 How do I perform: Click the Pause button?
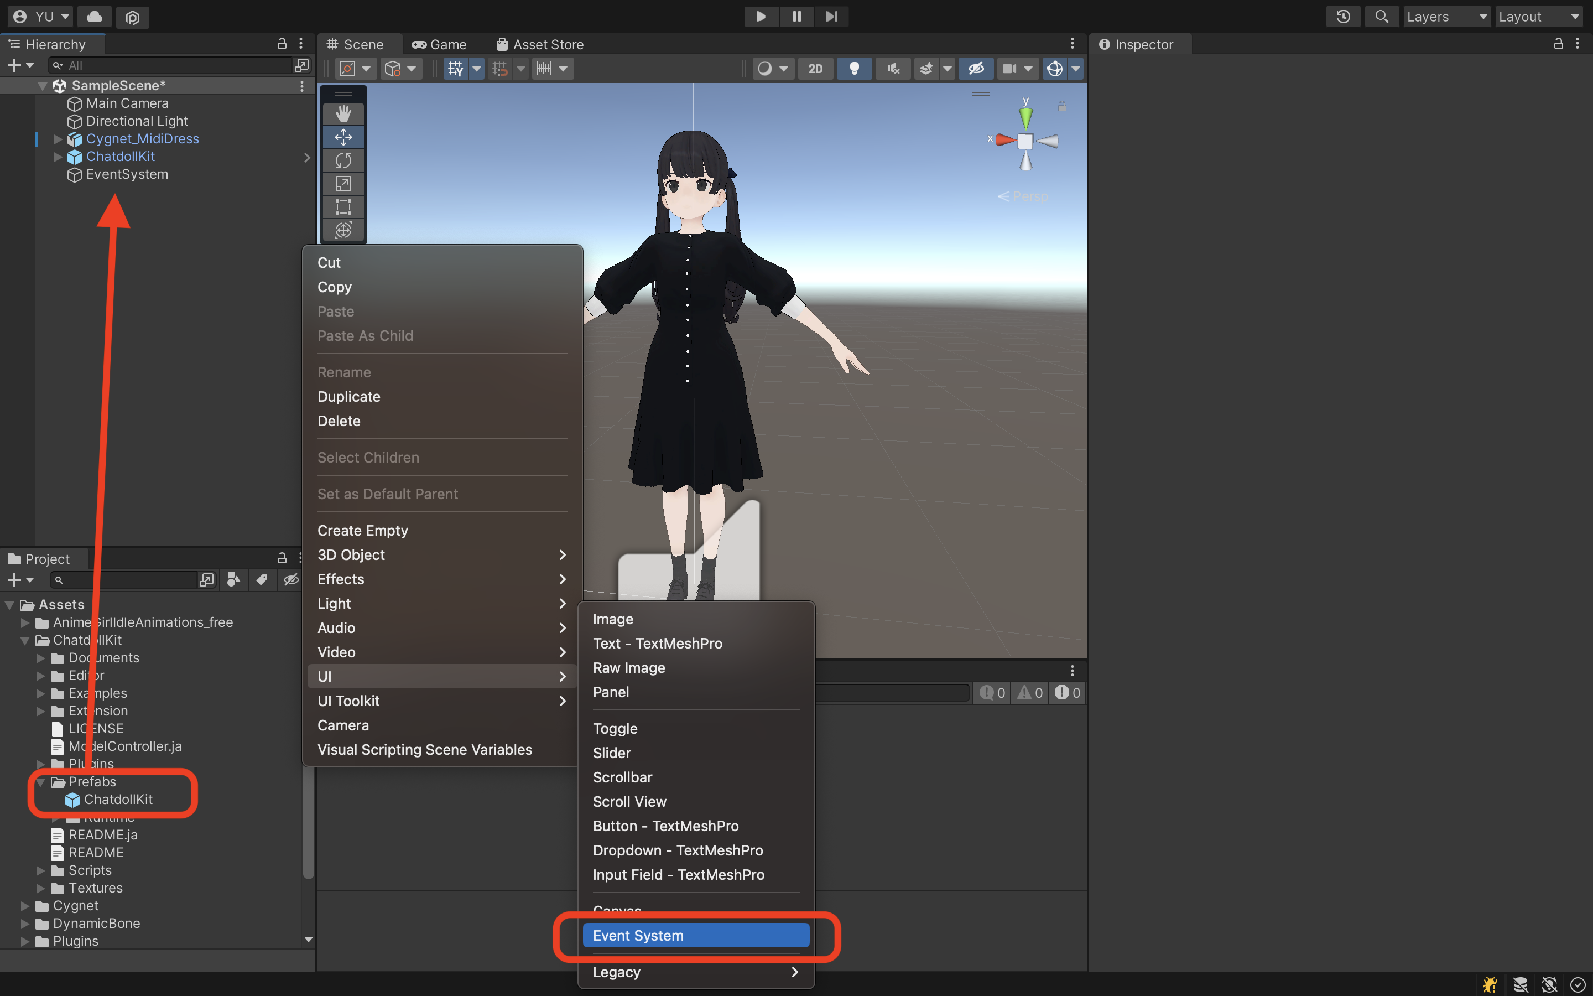click(796, 17)
